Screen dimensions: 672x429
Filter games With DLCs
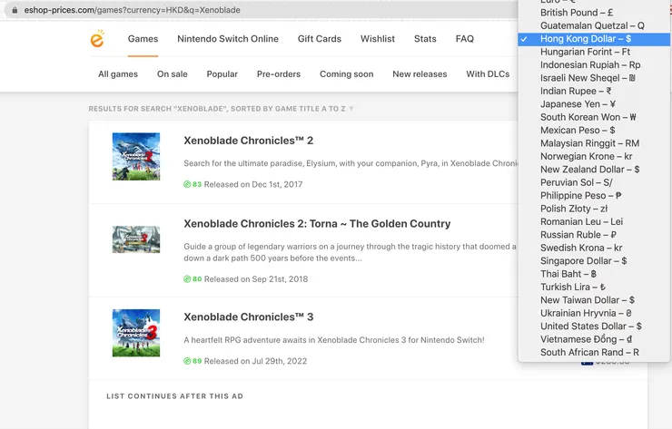[x=488, y=74]
